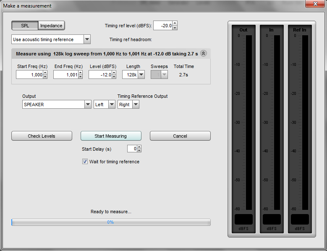
Task: Decrease the Level dBFS value
Action: tap(114, 76)
